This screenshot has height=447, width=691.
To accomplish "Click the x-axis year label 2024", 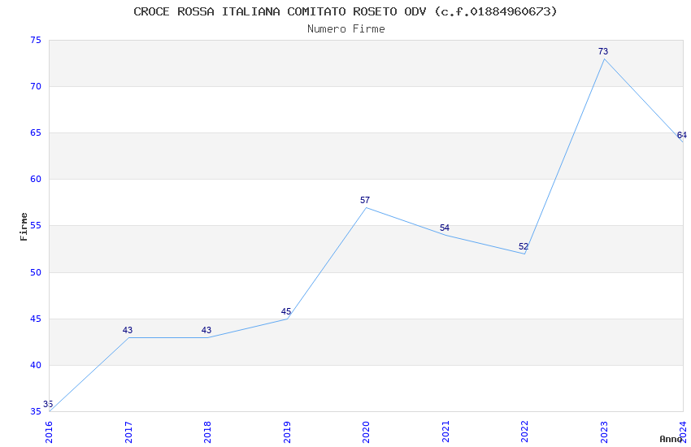I will click(683, 432).
